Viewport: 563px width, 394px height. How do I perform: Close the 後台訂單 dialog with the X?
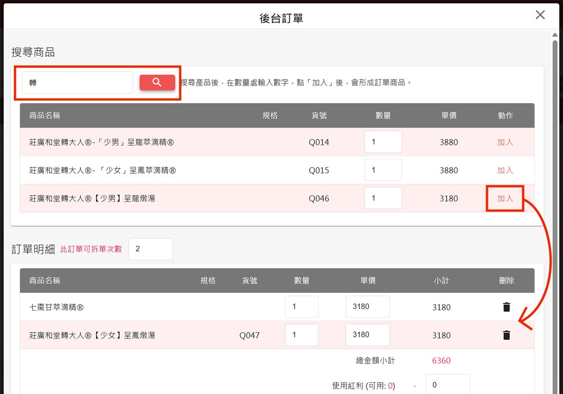(540, 15)
